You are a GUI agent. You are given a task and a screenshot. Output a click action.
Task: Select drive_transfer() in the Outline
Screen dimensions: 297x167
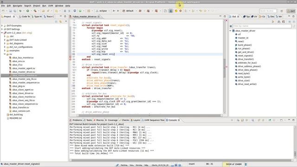245,59
